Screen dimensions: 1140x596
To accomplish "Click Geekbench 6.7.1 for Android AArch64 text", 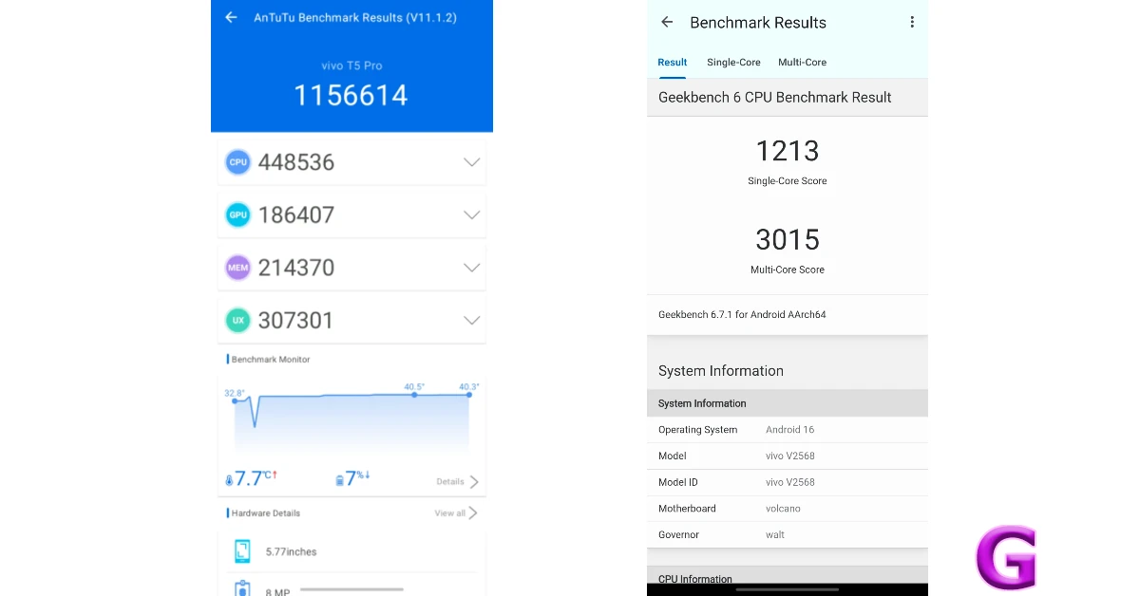I will click(x=742, y=314).
